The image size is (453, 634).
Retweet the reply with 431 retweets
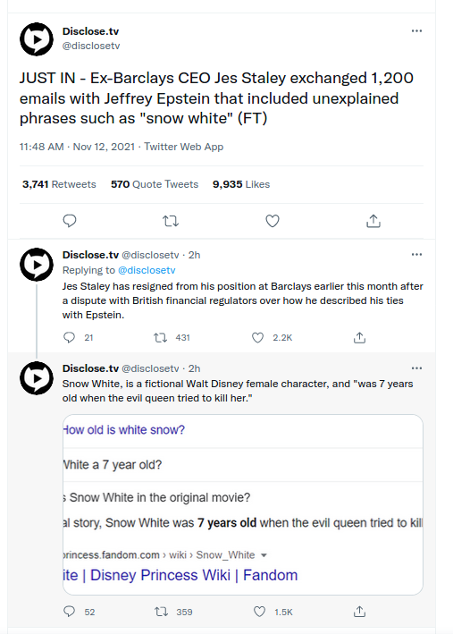161,338
